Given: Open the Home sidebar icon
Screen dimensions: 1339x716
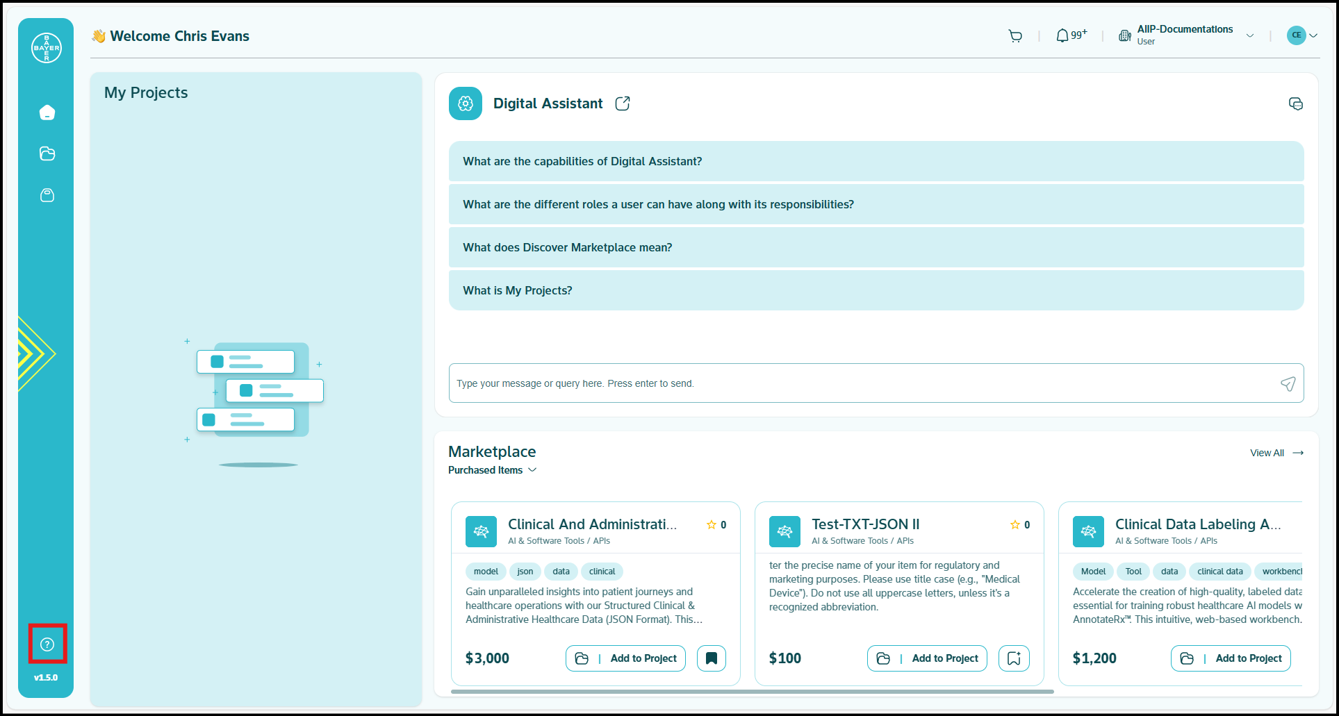Looking at the screenshot, I should (47, 112).
